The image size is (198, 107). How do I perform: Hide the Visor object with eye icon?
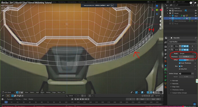(196, 16)
